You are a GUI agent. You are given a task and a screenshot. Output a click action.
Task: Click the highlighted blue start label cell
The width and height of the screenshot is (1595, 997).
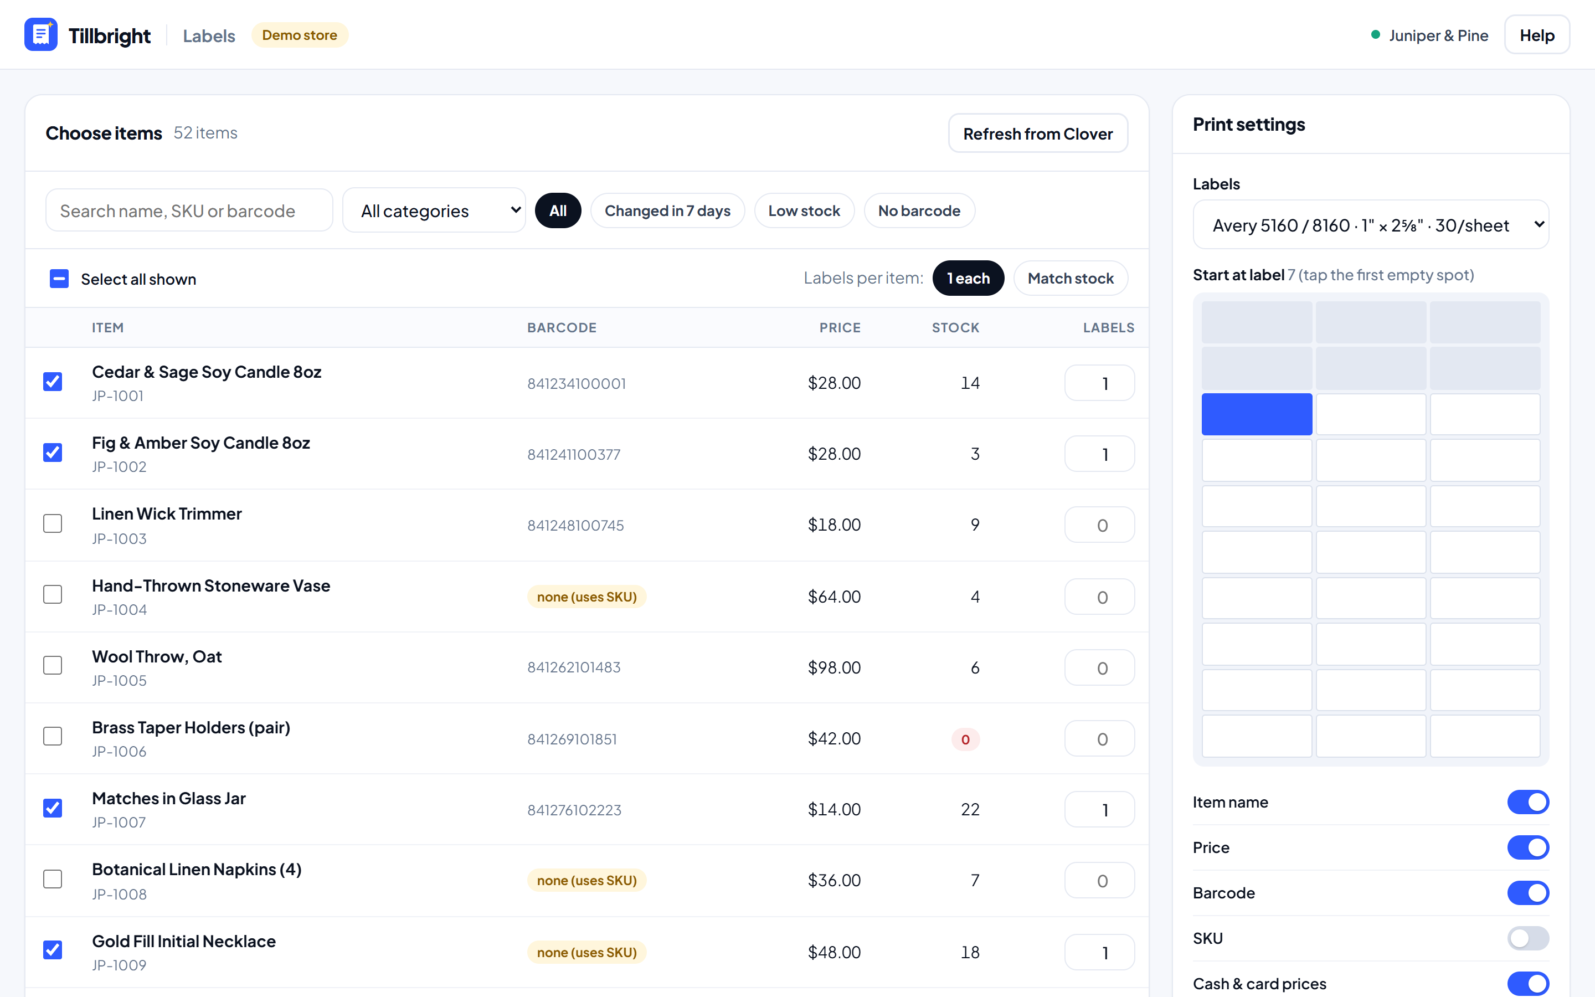click(1256, 414)
